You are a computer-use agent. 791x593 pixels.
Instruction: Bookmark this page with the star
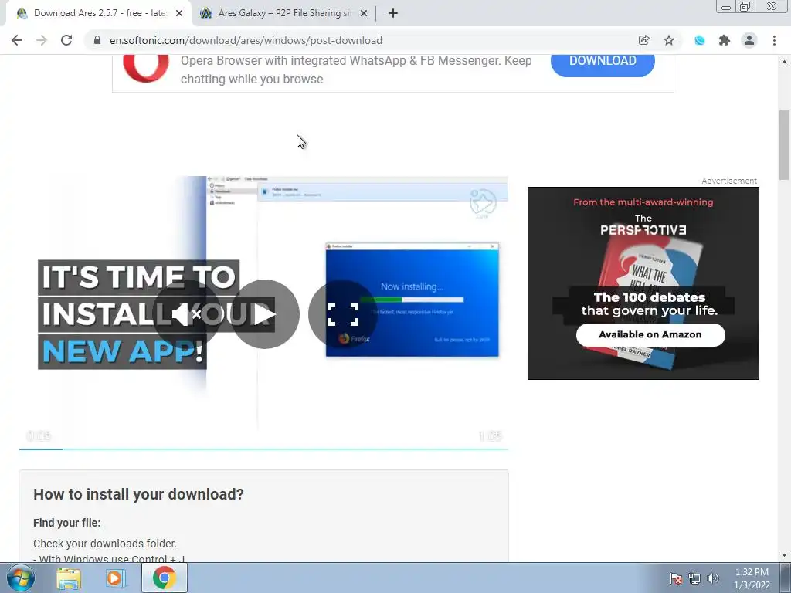click(669, 40)
